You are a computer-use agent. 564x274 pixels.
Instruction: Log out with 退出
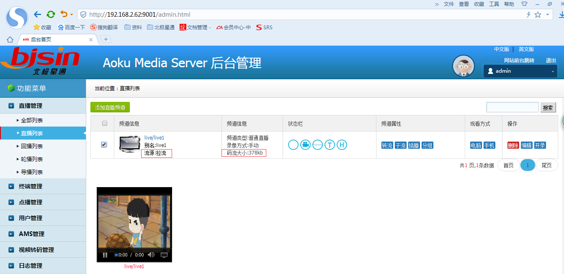click(x=551, y=61)
